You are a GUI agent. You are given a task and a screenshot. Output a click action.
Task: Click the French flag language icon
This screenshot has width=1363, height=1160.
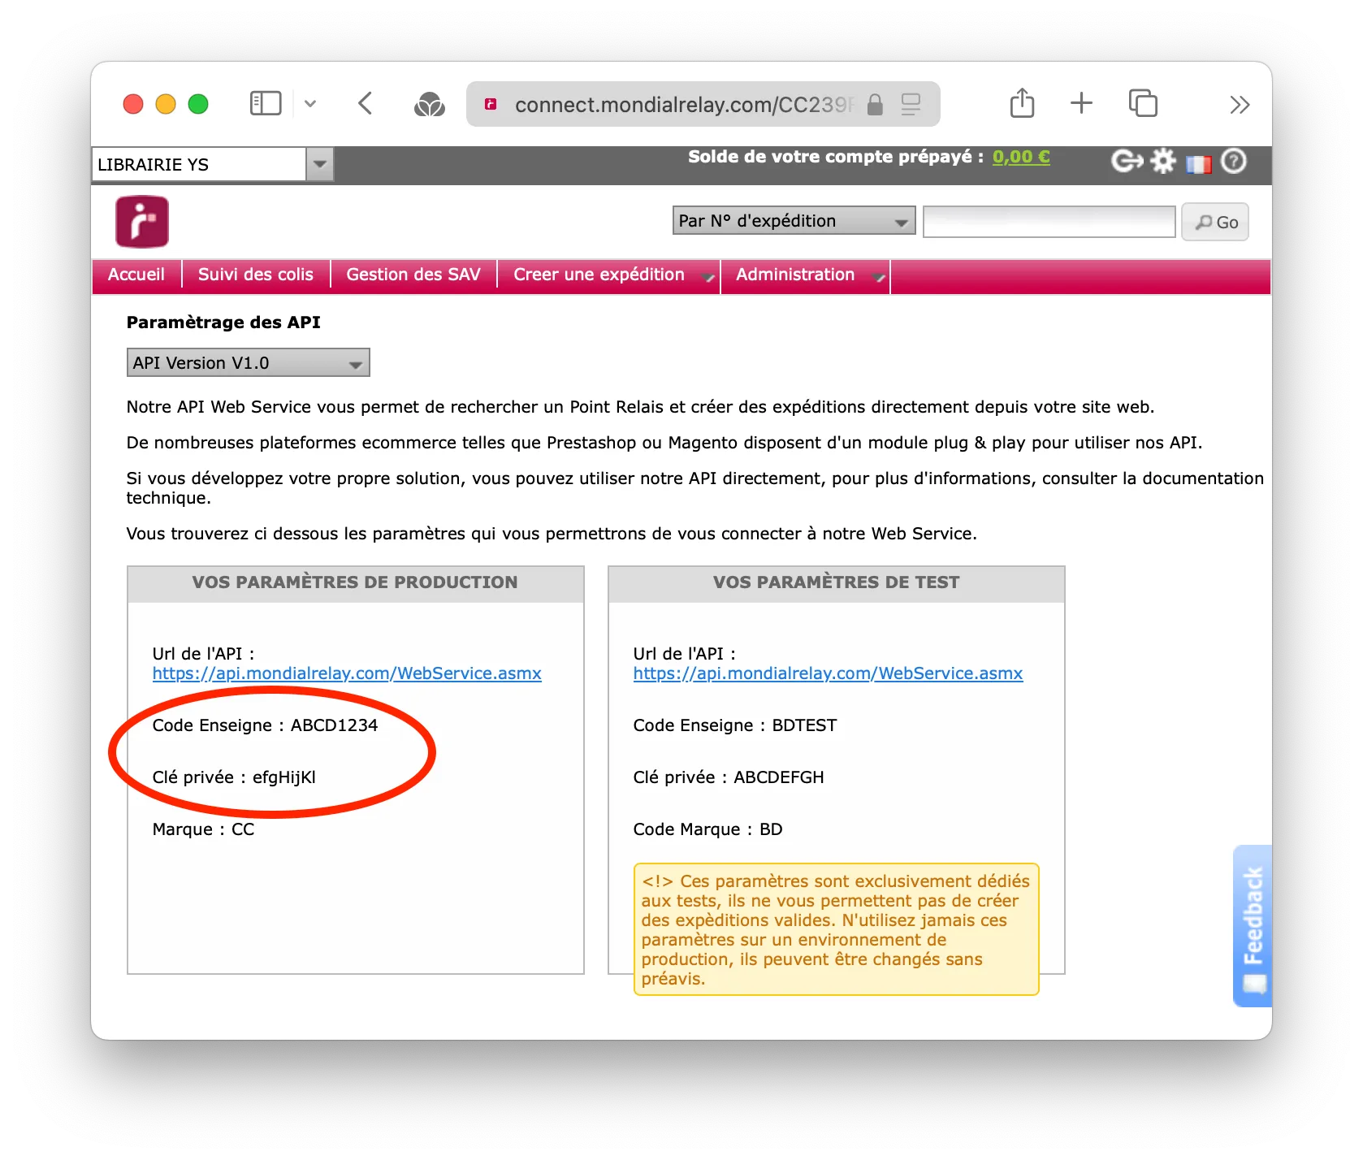[x=1198, y=164]
